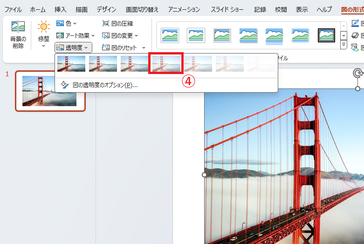Choose the second transparency preset thumbnail
Viewport: 364px width, 244px height.
103,63
